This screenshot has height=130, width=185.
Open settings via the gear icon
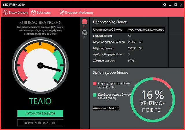click(164, 5)
